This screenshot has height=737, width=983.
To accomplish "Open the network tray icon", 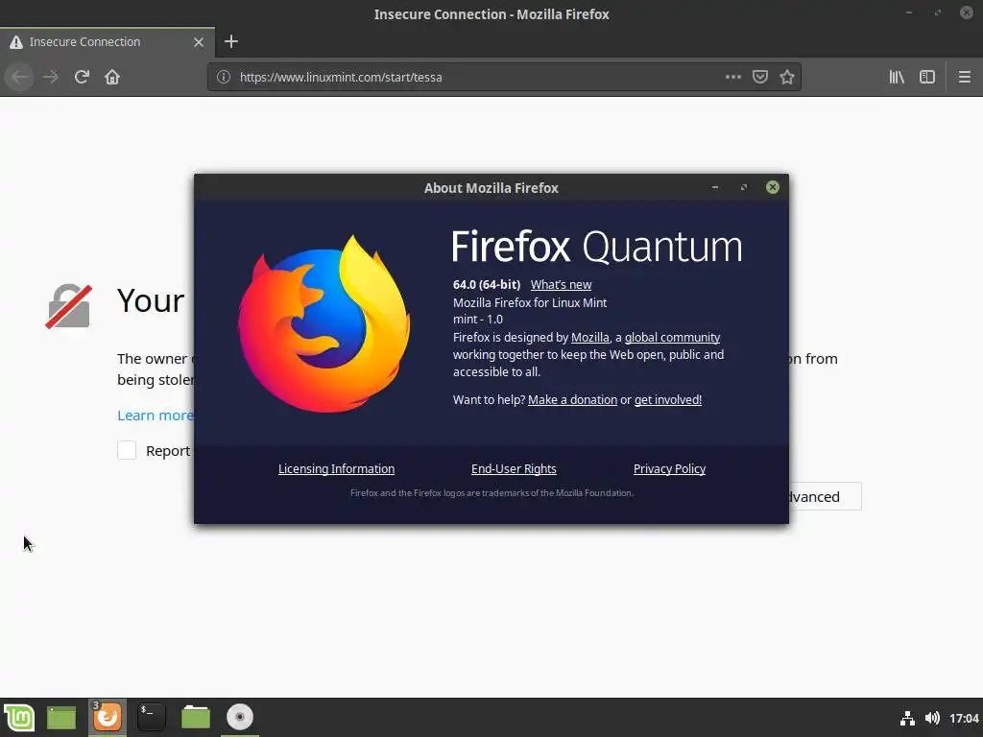I will point(907,718).
